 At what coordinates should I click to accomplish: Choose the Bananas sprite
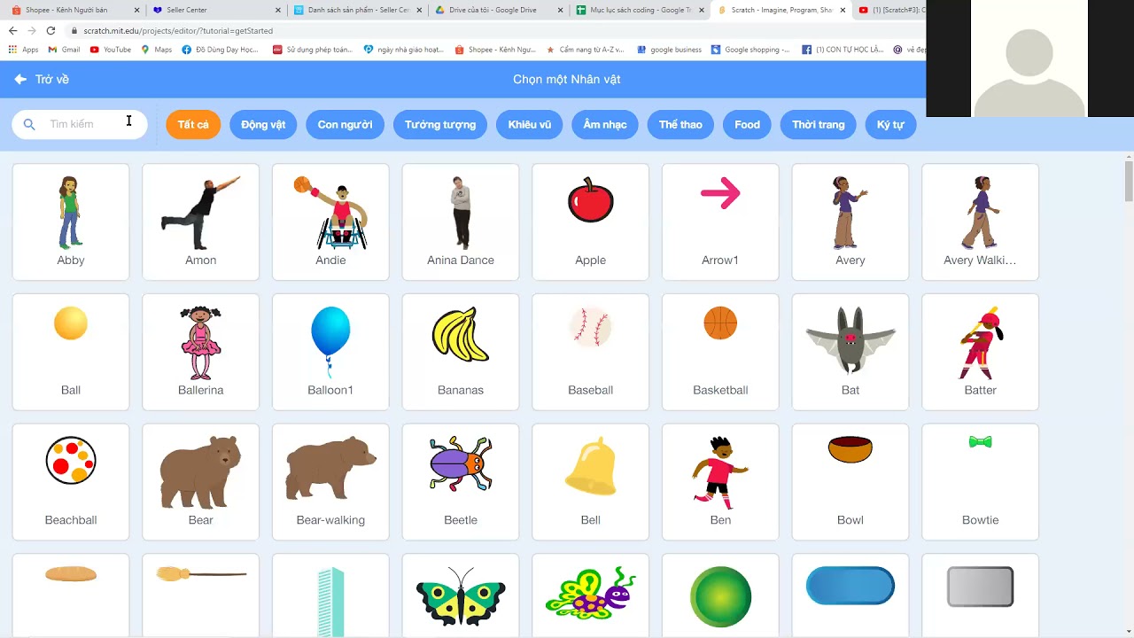coord(461,352)
